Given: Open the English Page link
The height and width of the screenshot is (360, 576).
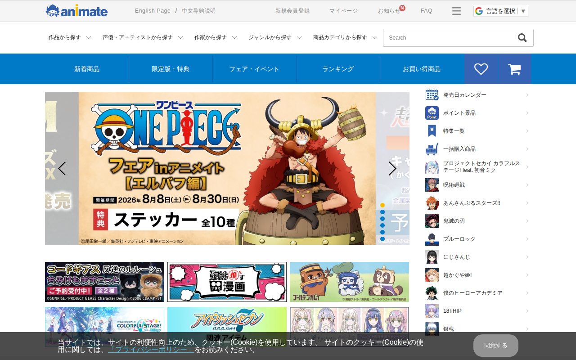Looking at the screenshot, I should tap(153, 11).
